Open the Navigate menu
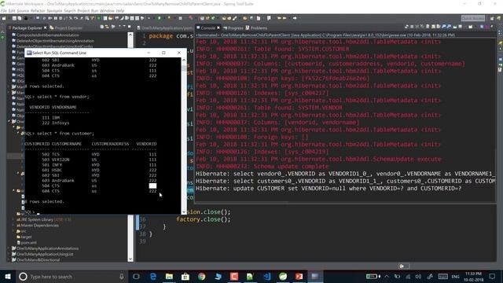The image size is (503, 283). 54,10
